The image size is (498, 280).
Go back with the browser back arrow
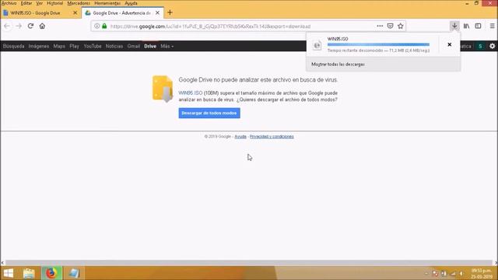click(x=7, y=26)
